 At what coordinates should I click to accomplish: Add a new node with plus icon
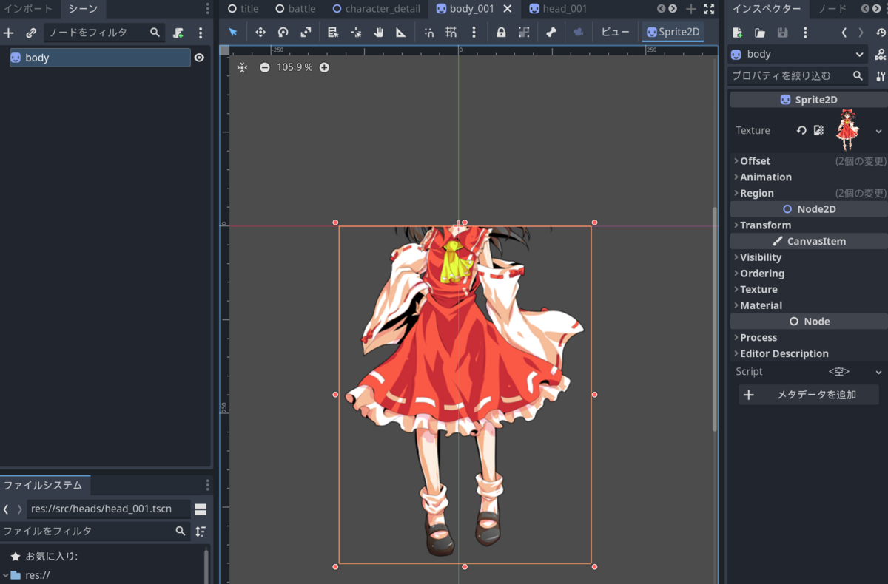(x=9, y=33)
